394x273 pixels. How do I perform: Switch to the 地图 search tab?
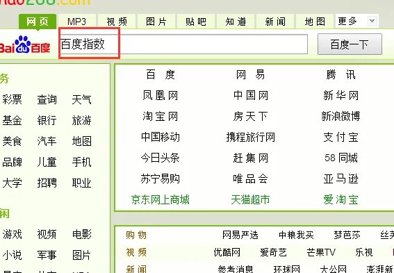tap(315, 22)
